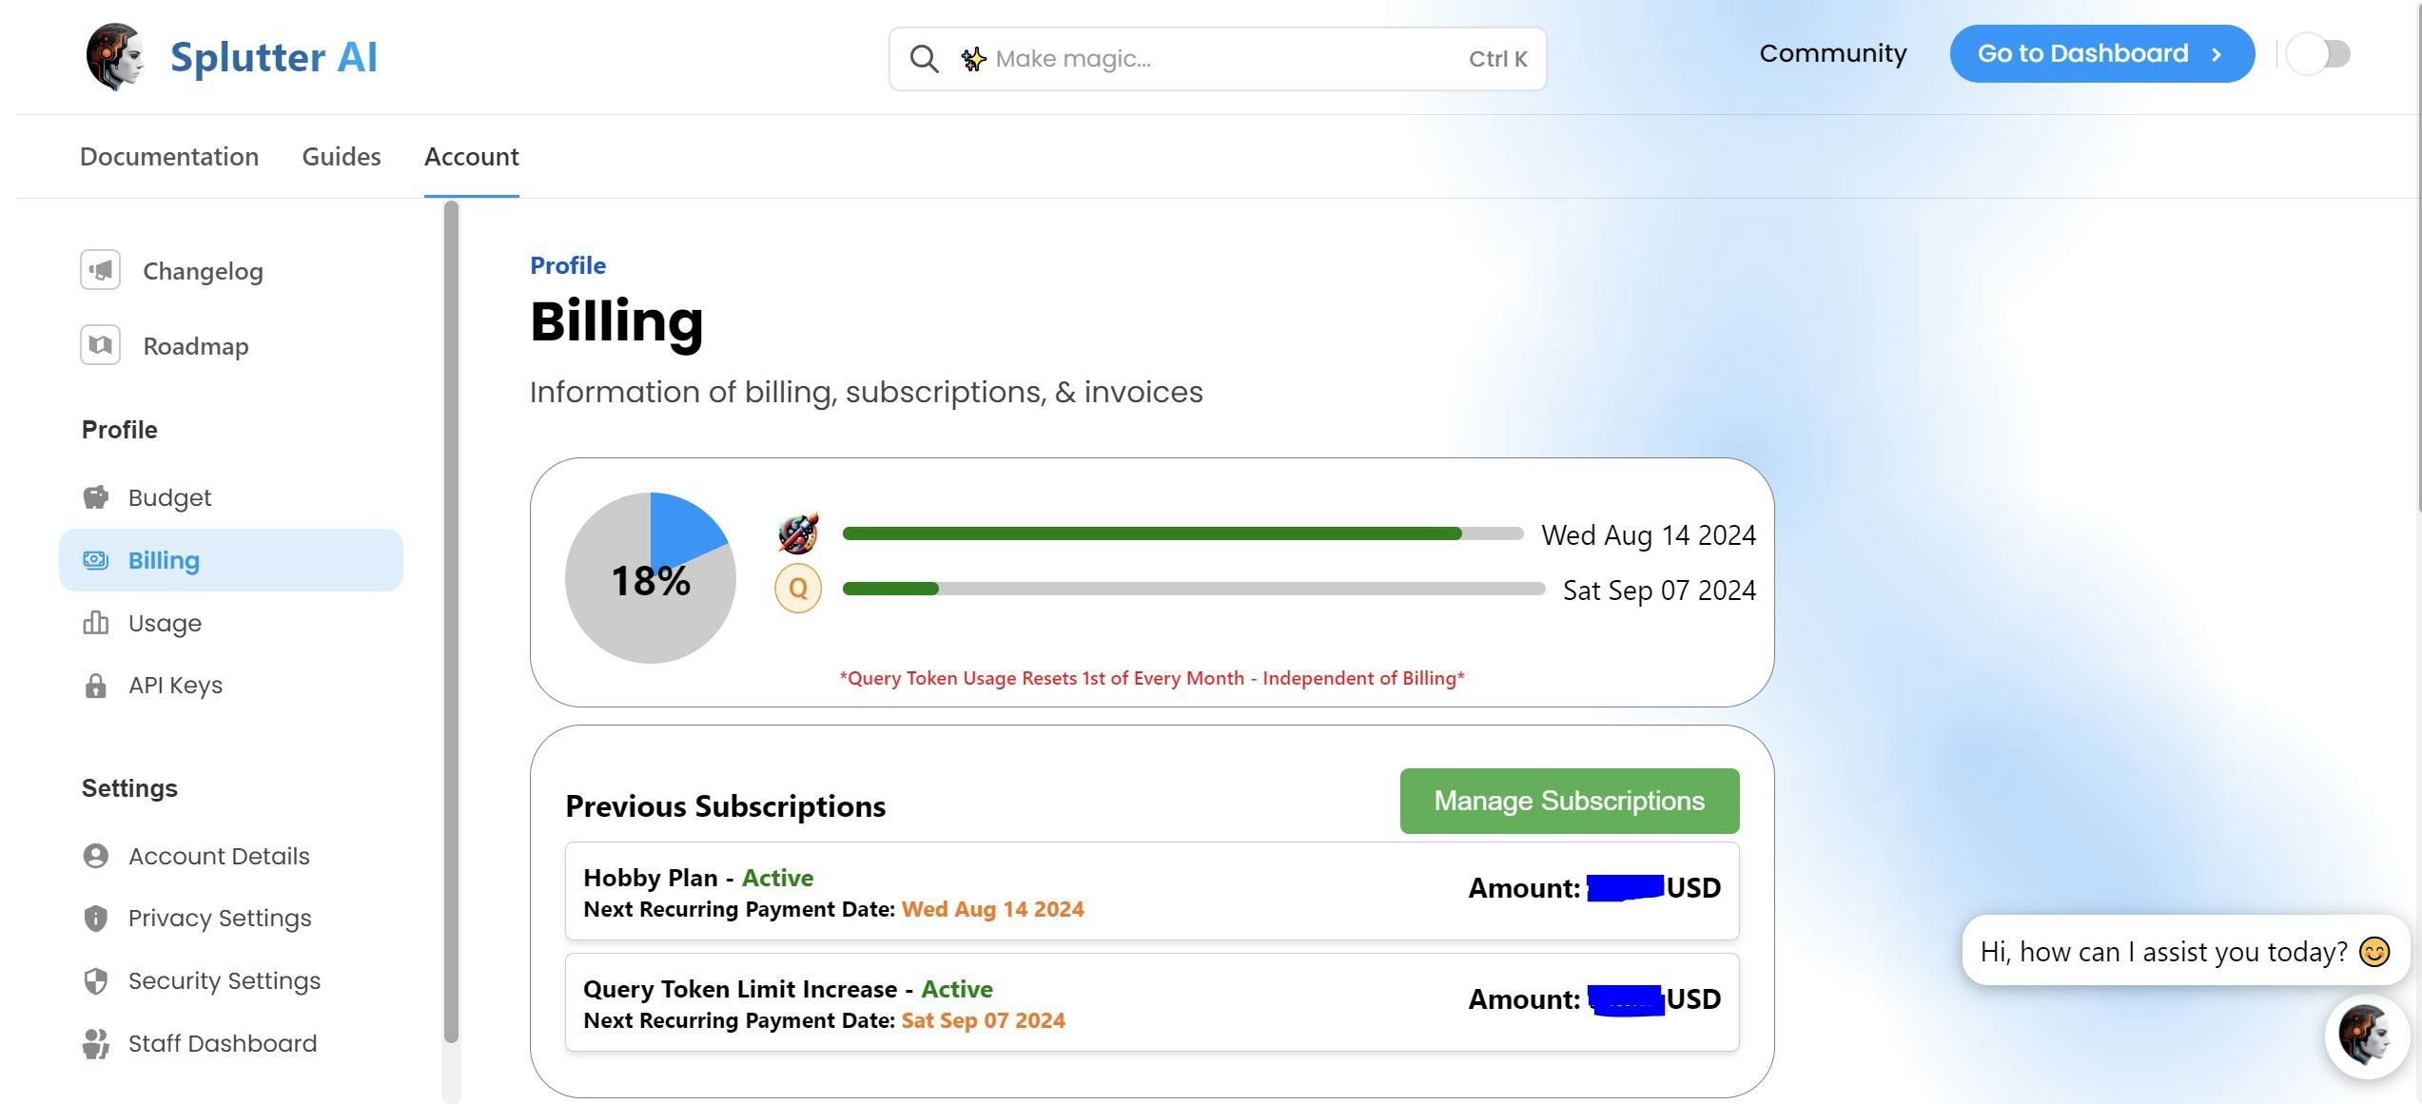Image resolution: width=2422 pixels, height=1104 pixels.
Task: Click the Usage bar chart icon
Action: pos(96,623)
